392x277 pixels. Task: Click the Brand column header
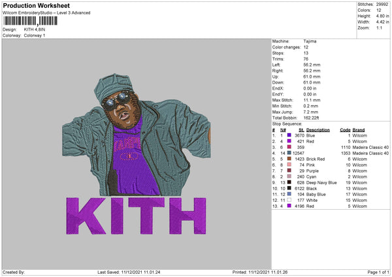359,130
